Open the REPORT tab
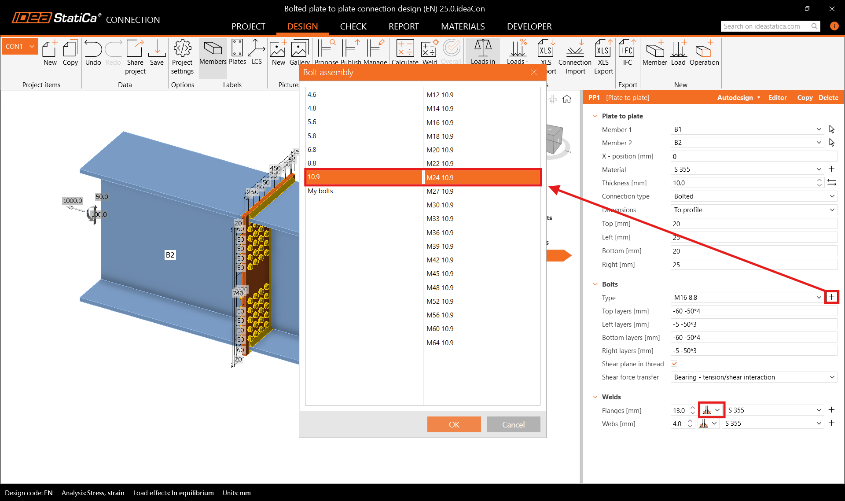845x501 pixels. (x=404, y=26)
